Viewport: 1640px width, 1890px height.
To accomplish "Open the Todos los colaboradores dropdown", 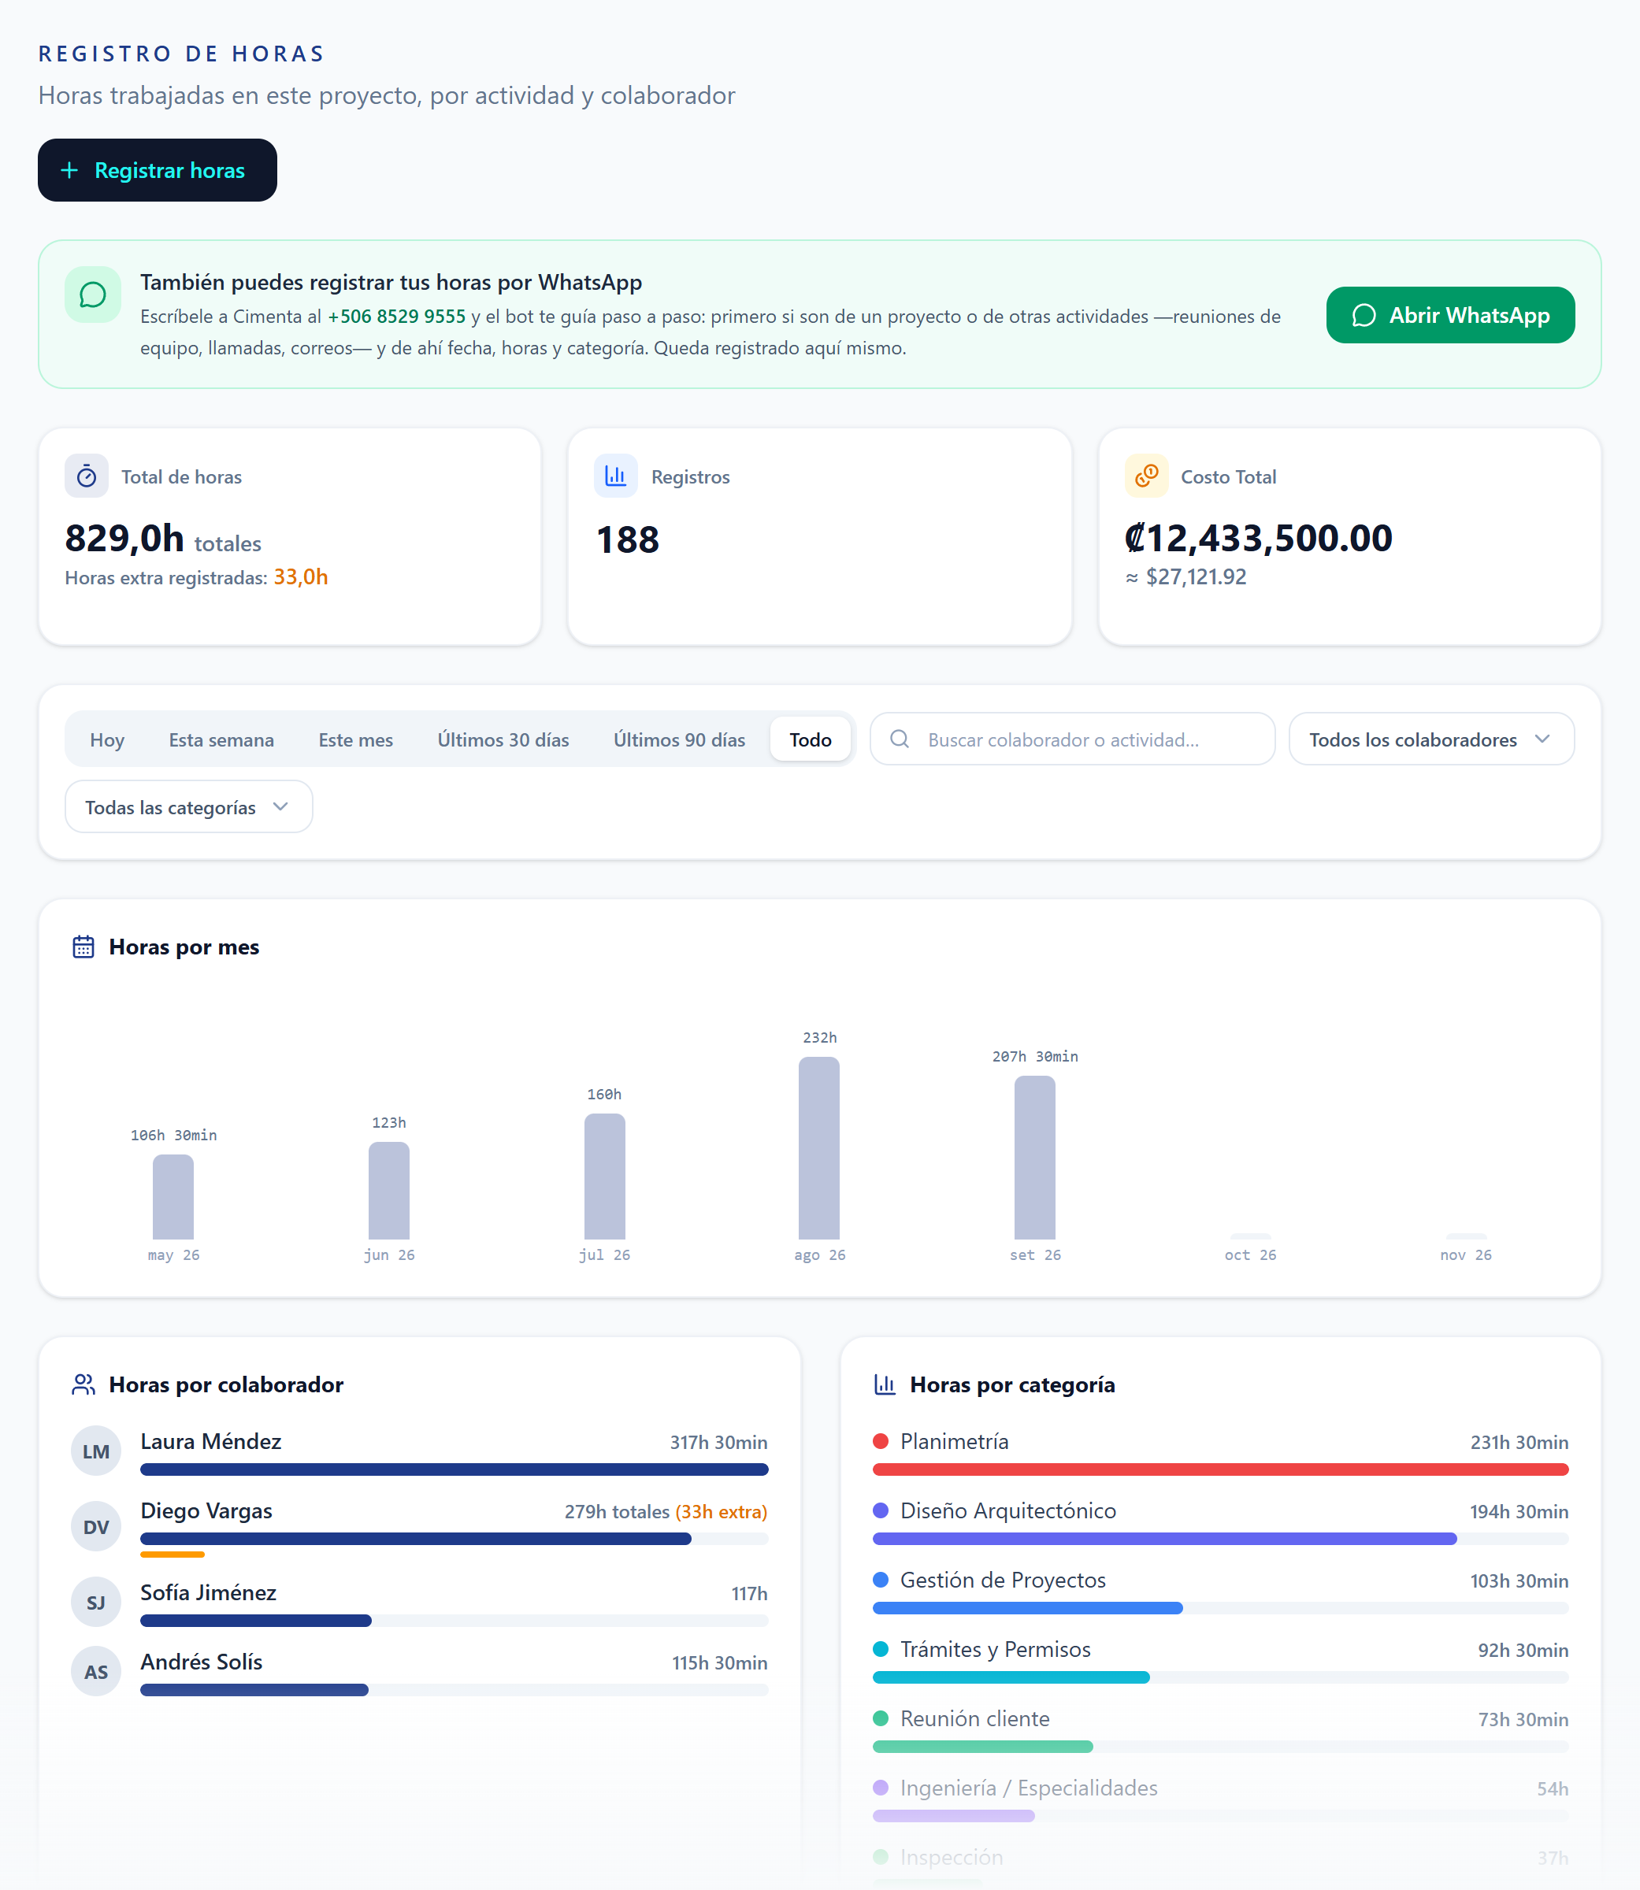I will (x=1430, y=739).
